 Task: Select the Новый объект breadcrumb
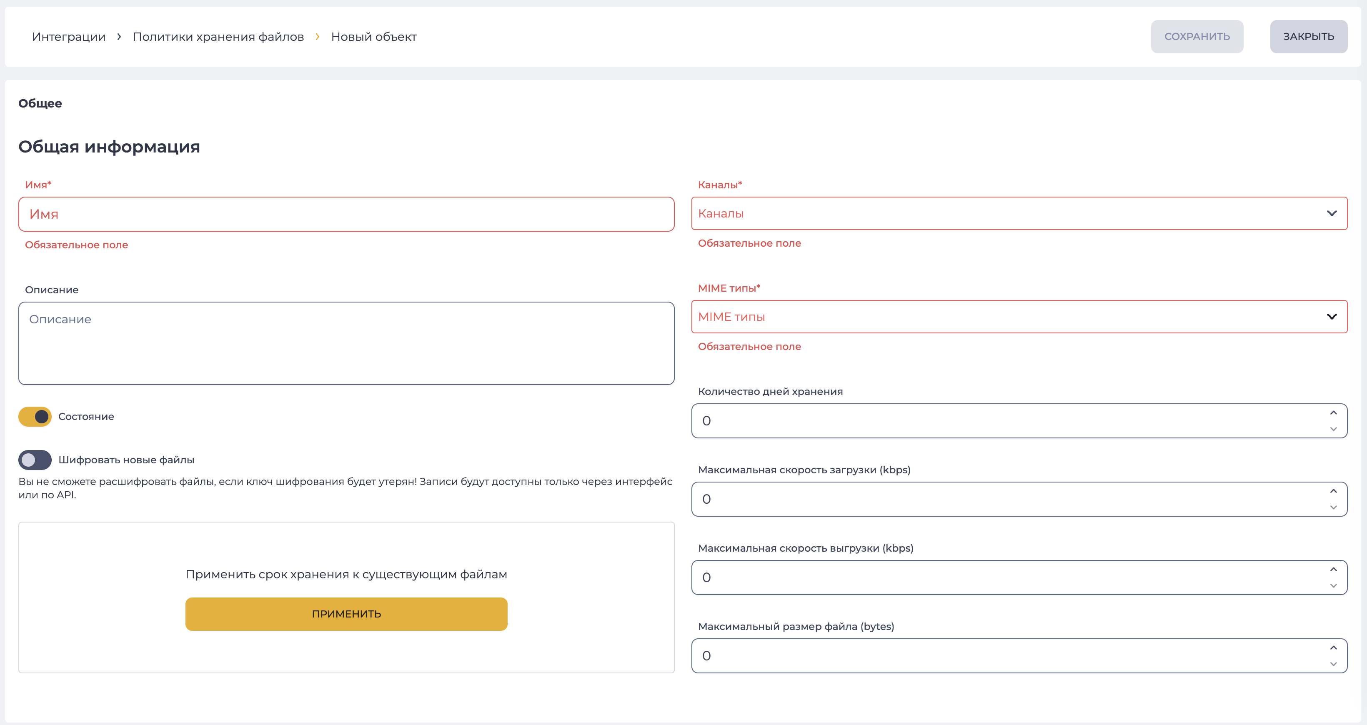click(x=373, y=37)
